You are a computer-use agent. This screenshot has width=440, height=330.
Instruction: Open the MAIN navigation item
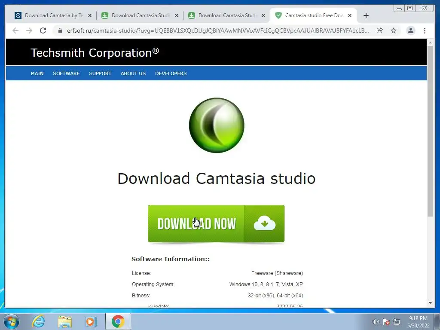click(x=37, y=73)
